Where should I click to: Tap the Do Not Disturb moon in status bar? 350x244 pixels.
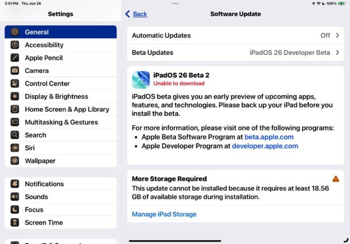tap(323, 3)
